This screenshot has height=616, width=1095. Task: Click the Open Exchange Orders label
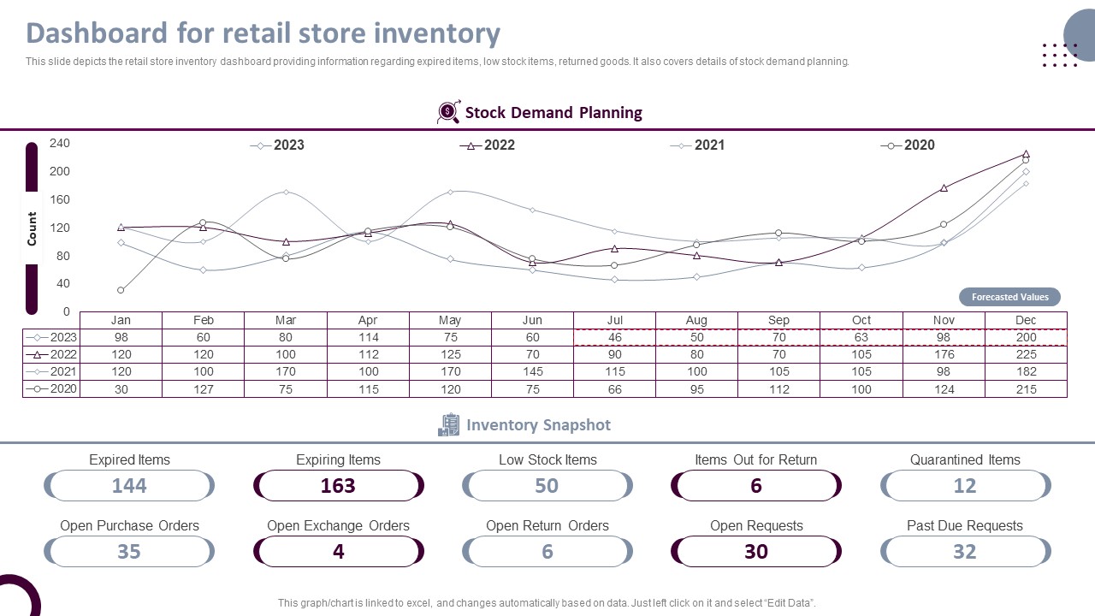[338, 525]
